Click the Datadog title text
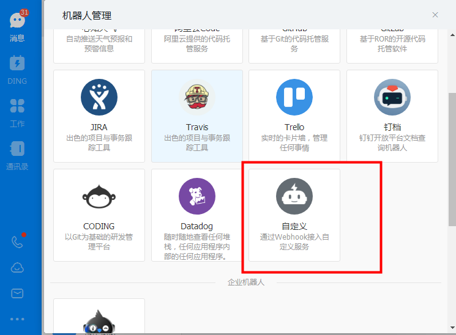 pos(197,226)
